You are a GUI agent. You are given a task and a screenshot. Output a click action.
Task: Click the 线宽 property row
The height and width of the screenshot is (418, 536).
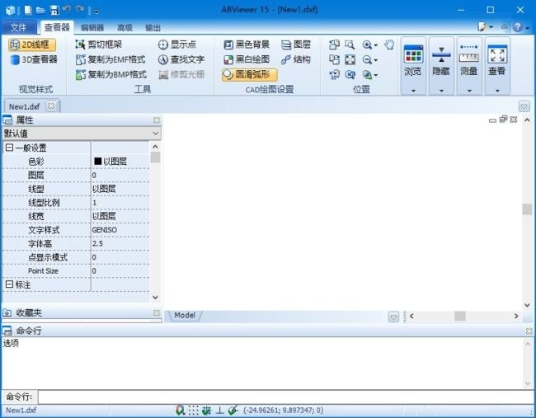[x=76, y=216]
